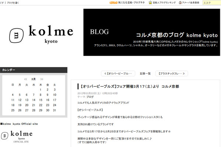This screenshot has width=221, height=147.
Task: Click the small logo icon in Official site banner
Action: click(x=4, y=136)
